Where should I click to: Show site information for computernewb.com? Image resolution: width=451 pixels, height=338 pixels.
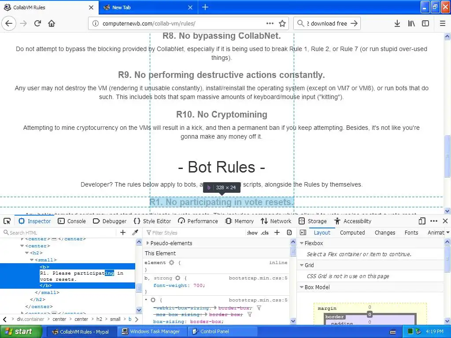point(95,24)
